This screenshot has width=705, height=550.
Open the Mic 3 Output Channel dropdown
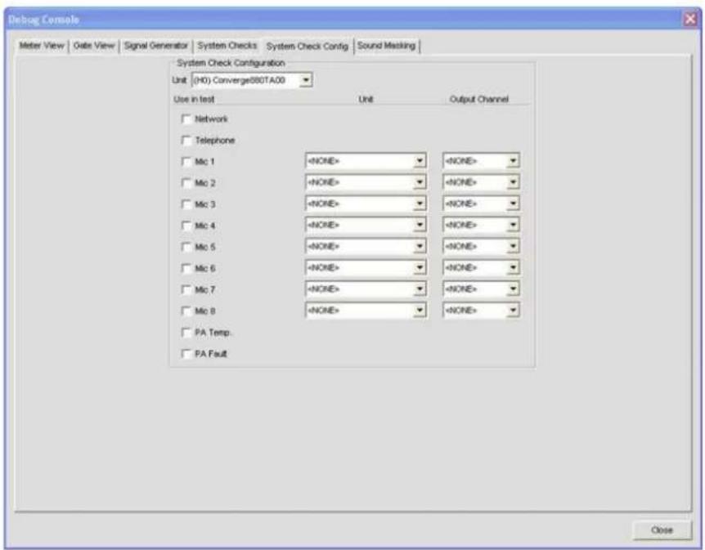tap(481, 203)
